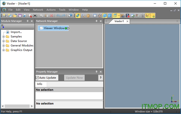Click the Fit to Window icon
This screenshot has height=114, width=181.
pos(95,16)
